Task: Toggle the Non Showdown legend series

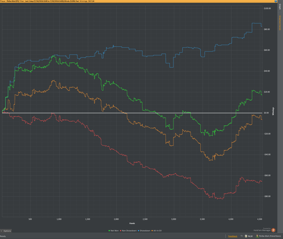Action: 128,231
